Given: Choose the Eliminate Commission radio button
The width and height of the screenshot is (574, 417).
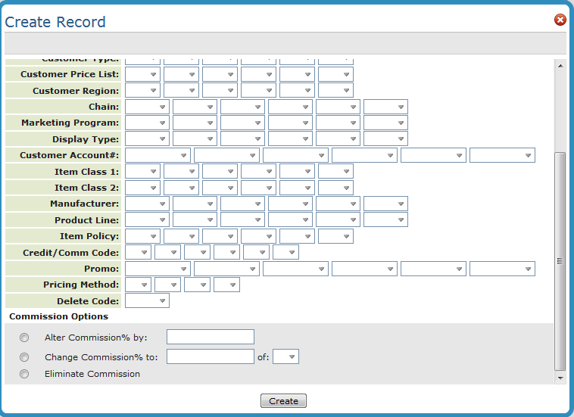Looking at the screenshot, I should pyautogui.click(x=25, y=374).
